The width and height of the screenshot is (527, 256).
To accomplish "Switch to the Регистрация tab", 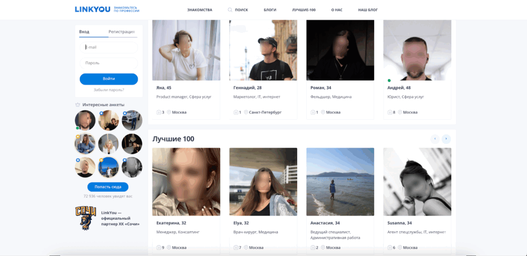I will [121, 32].
